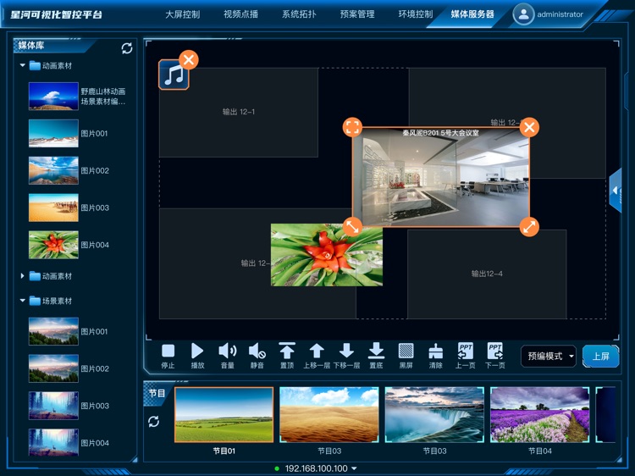Click 下移一层 move-down-layer icon

(x=346, y=351)
